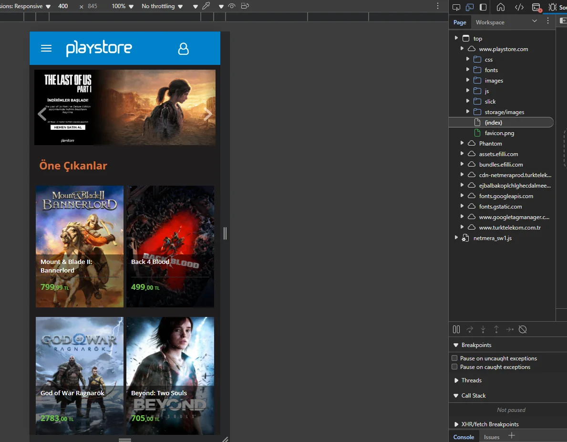
Task: Open the No throttling dropdown
Action: [x=162, y=6]
